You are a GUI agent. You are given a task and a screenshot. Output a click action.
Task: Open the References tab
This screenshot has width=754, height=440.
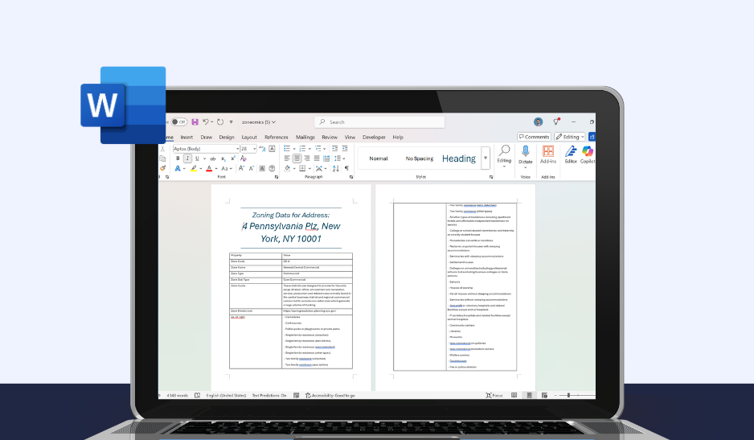(276, 138)
